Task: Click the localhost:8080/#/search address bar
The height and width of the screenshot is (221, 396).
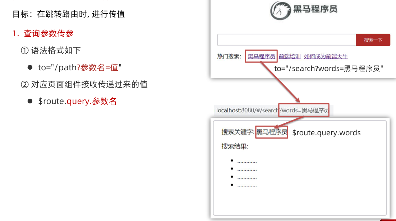Action: [x=273, y=110]
